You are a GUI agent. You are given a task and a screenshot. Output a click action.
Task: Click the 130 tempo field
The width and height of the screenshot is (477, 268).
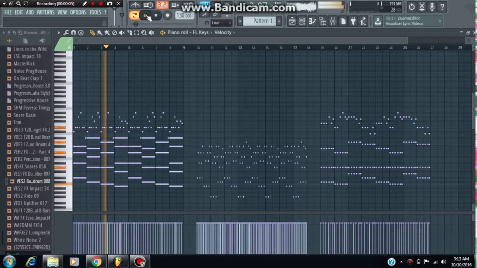coord(184,16)
